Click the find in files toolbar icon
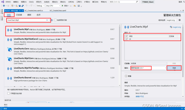 coord(75,6)
